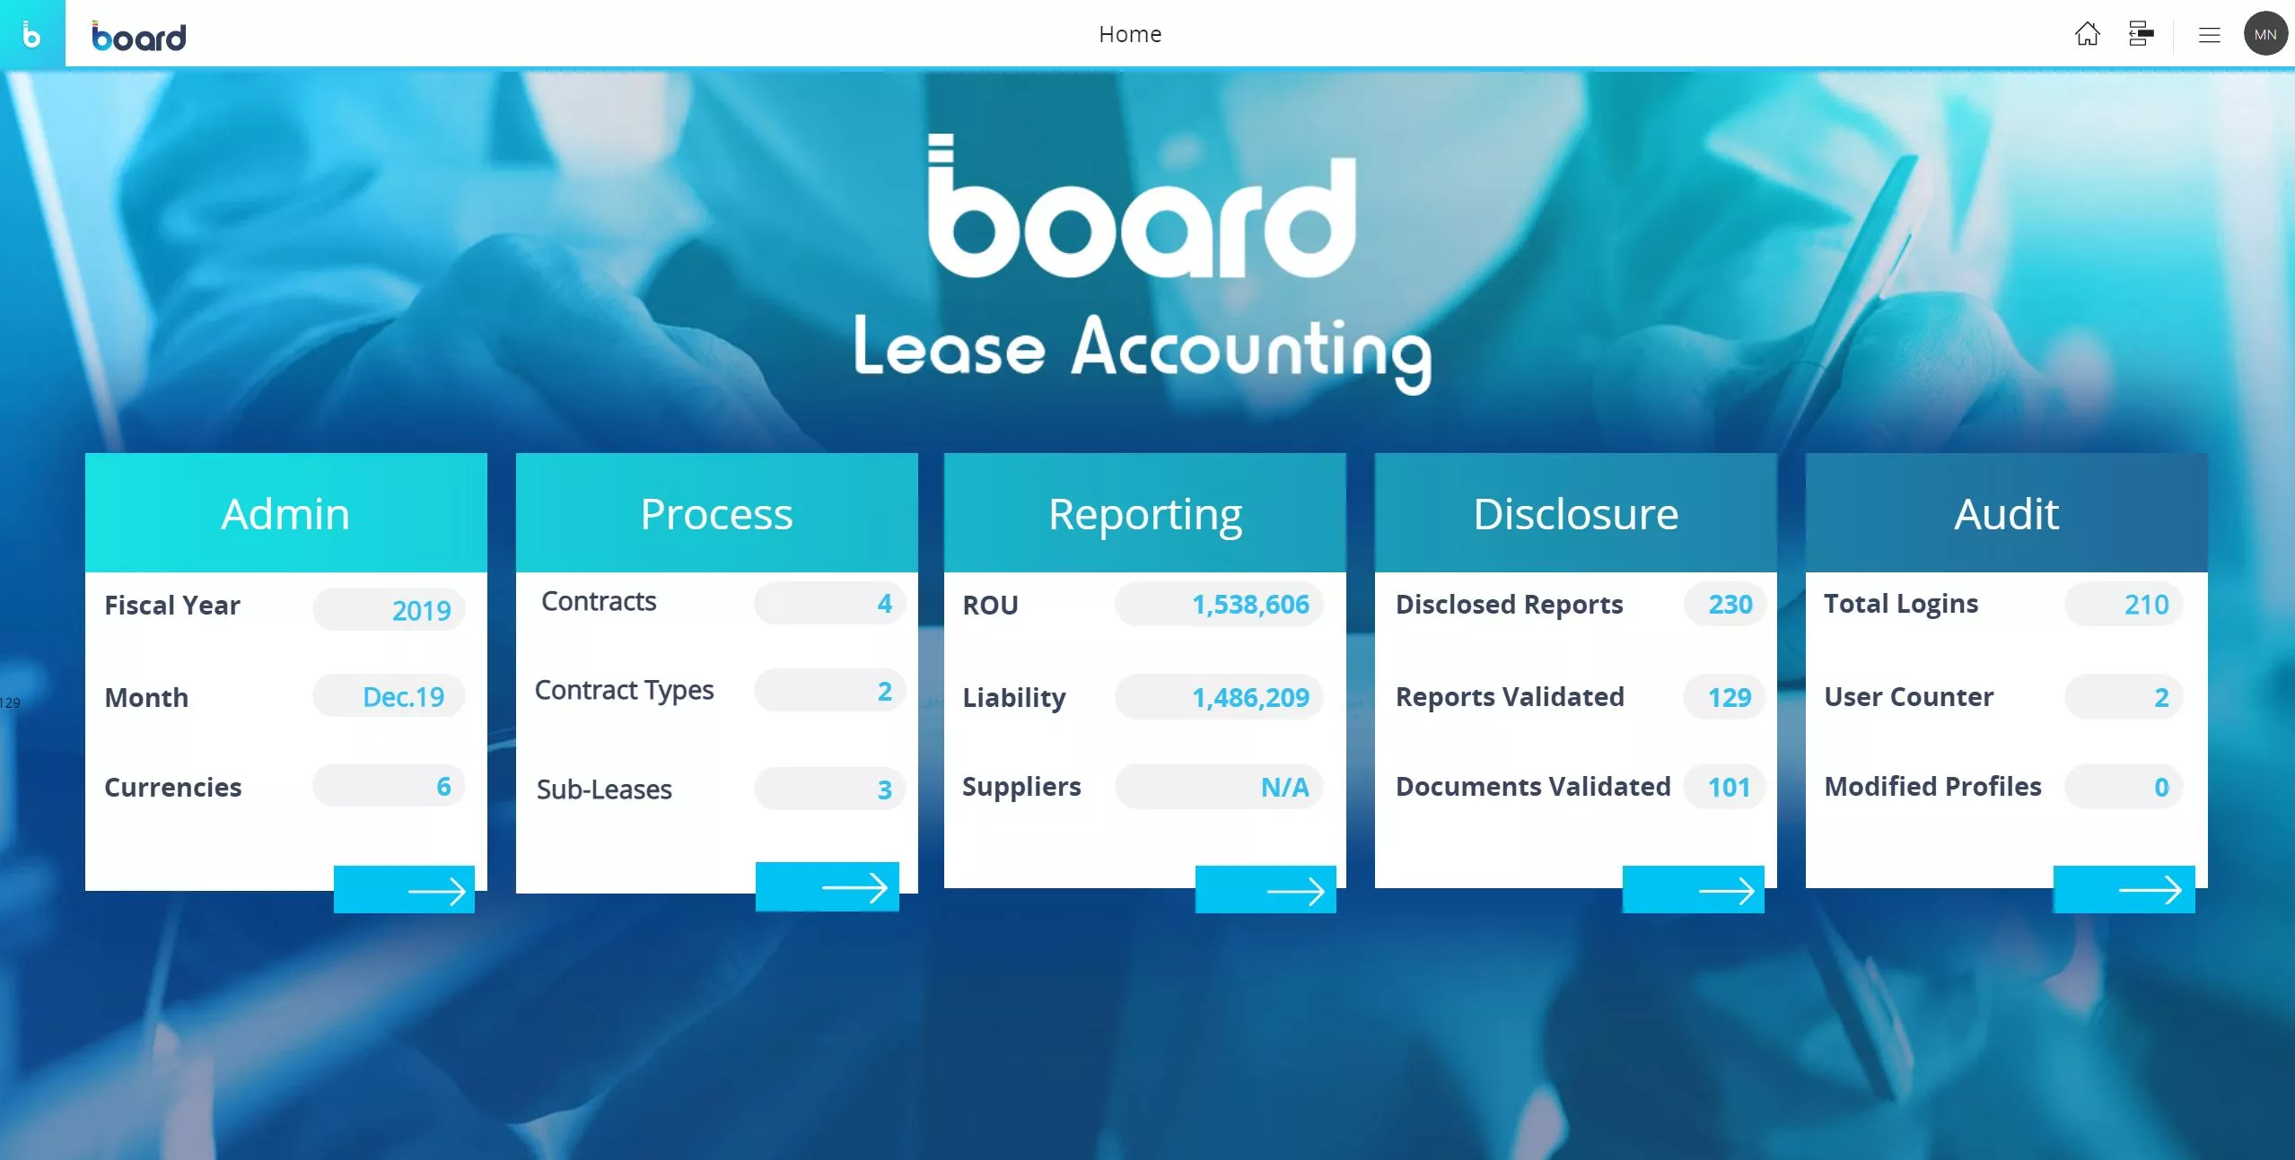Select the Reporting menu section
2295x1160 pixels.
[x=1145, y=513]
